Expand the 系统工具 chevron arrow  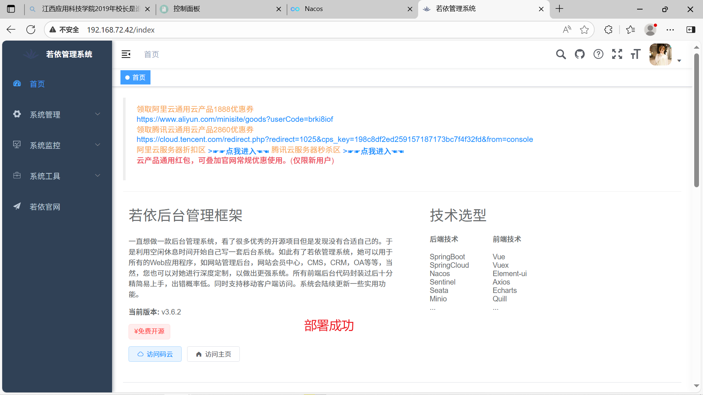point(98,176)
